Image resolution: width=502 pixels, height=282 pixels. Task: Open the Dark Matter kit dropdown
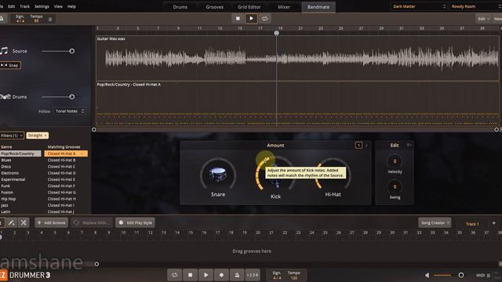[419, 6]
